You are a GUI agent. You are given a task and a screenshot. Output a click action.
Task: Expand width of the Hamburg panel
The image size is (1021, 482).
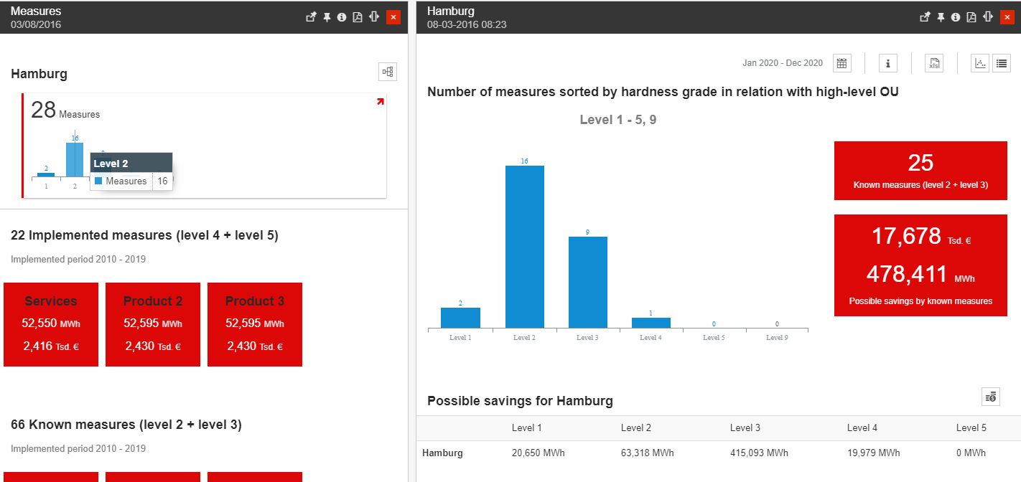pos(988,17)
